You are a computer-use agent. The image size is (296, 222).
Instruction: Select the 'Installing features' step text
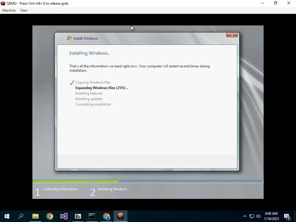89,93
